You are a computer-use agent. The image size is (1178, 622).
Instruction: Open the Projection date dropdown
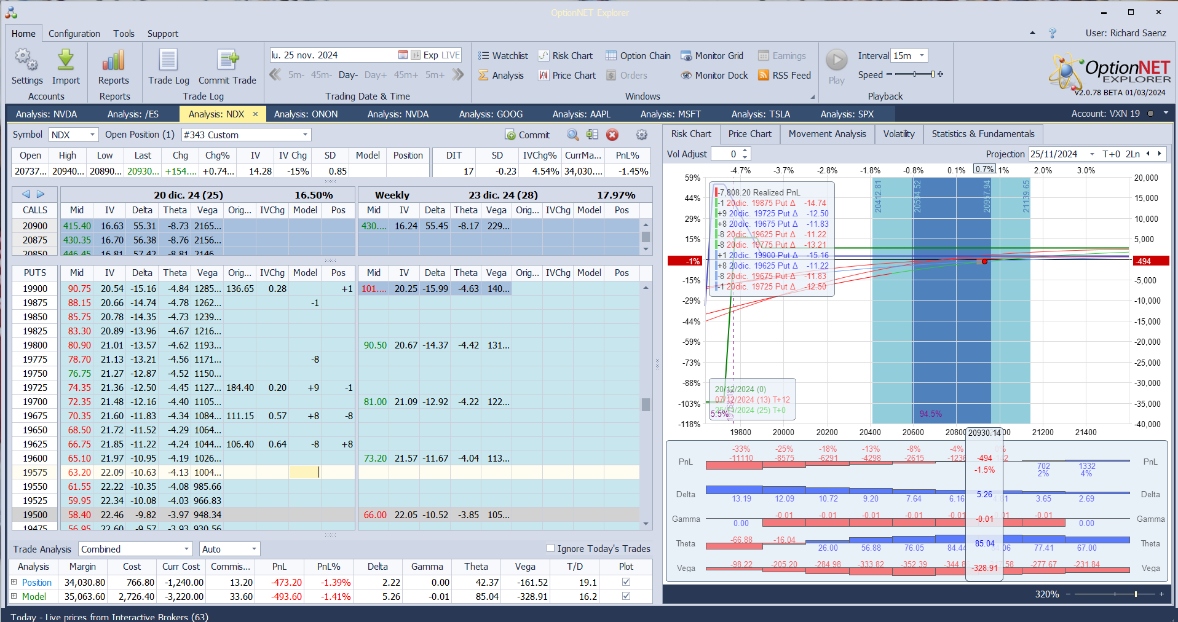click(x=1092, y=154)
